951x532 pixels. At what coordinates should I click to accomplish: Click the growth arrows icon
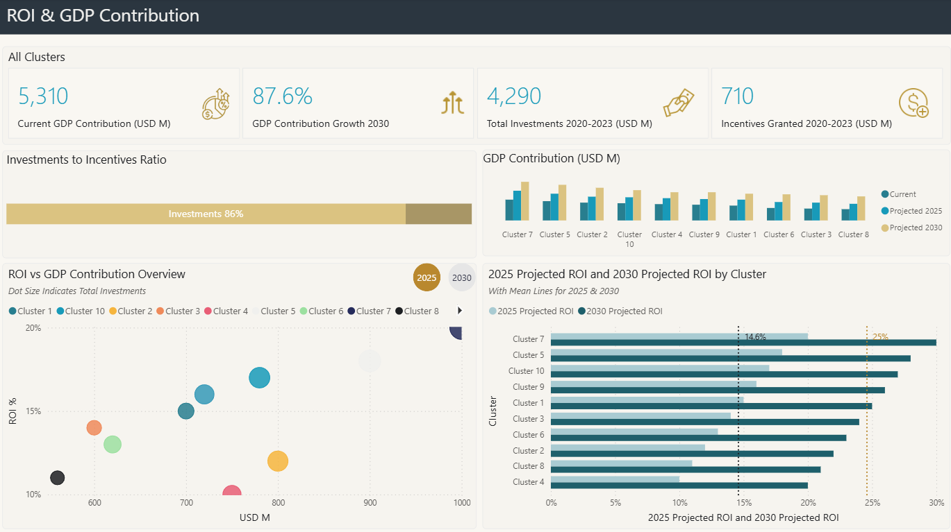coord(452,103)
